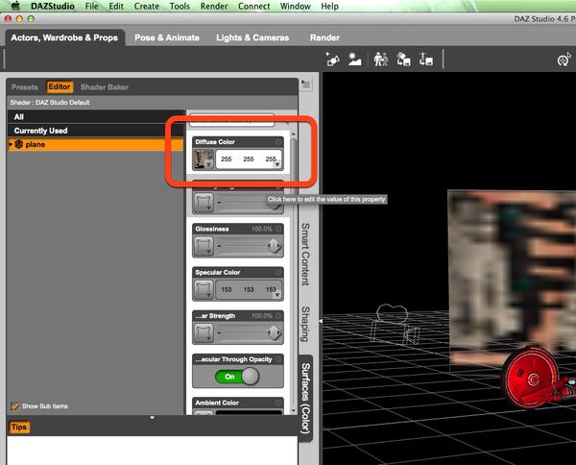This screenshot has width=576, height=465.
Task: Select the plane surface item
Action: 96,144
